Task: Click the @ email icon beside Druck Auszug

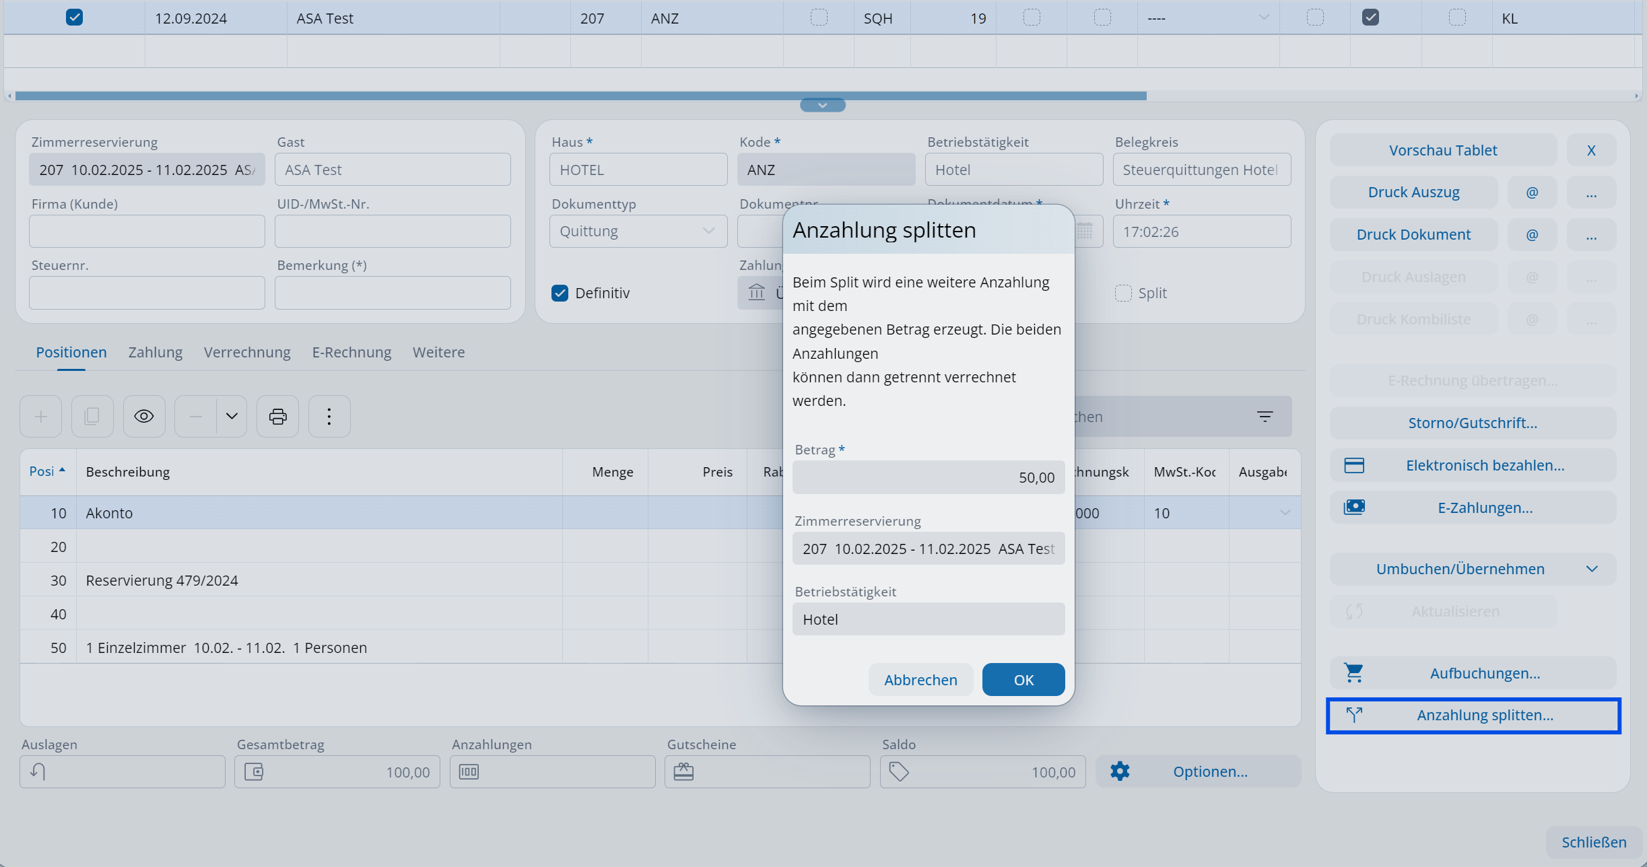Action: [x=1532, y=193]
